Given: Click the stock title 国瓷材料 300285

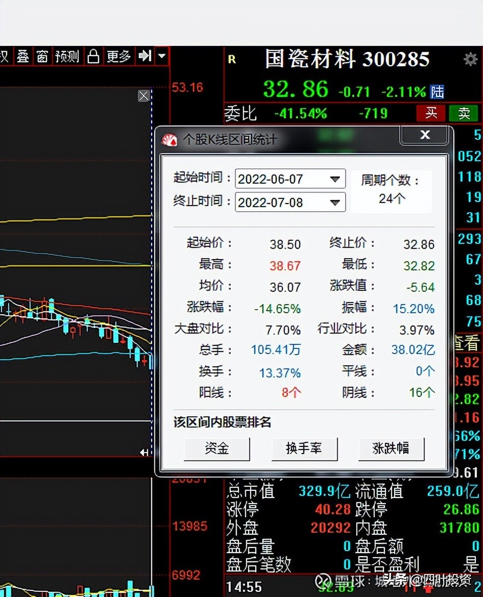Looking at the screenshot, I should (x=347, y=59).
